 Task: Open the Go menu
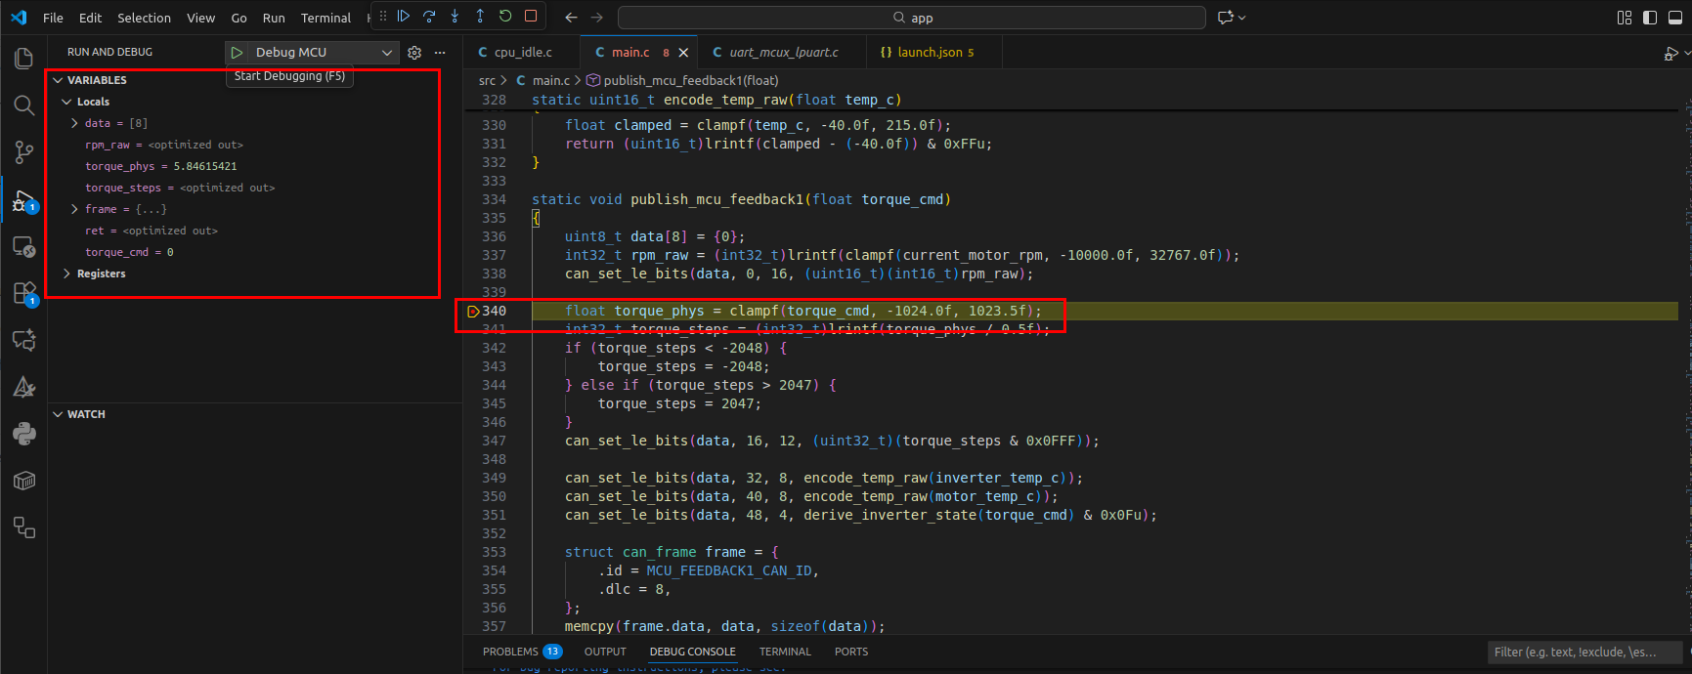(239, 18)
